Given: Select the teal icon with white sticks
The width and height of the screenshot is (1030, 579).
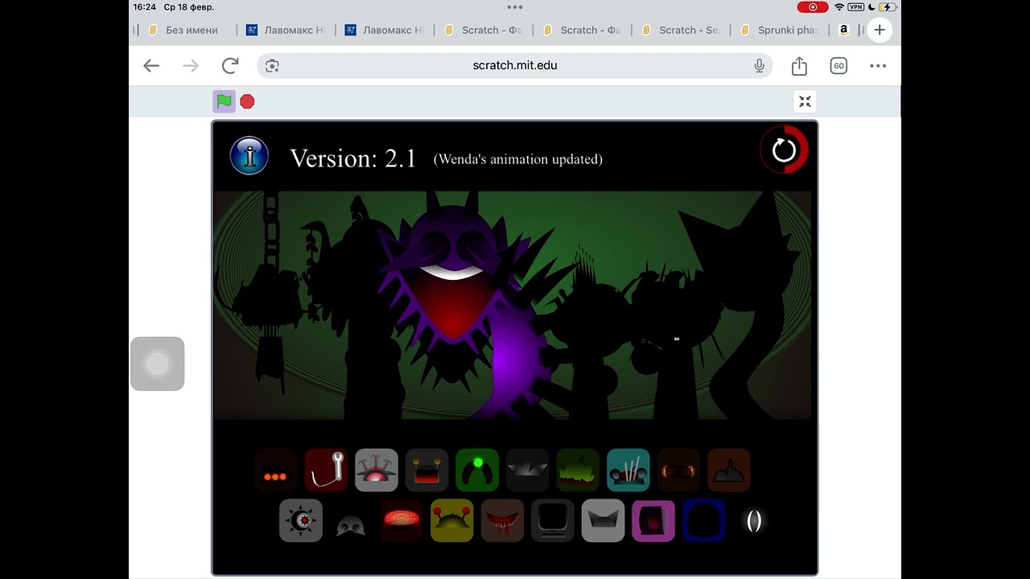Looking at the screenshot, I should 628,470.
